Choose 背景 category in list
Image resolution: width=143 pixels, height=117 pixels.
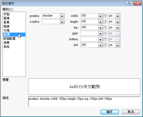7,22
